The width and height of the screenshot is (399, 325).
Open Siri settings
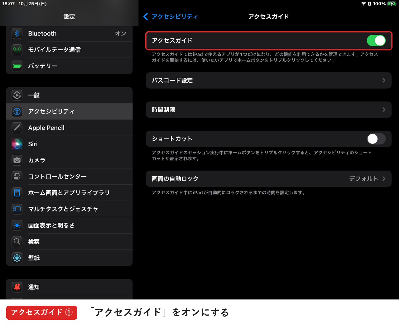(69, 144)
